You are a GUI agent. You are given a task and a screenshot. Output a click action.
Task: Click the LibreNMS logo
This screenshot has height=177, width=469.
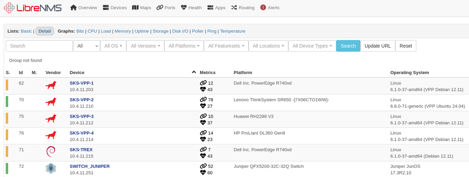33,8
